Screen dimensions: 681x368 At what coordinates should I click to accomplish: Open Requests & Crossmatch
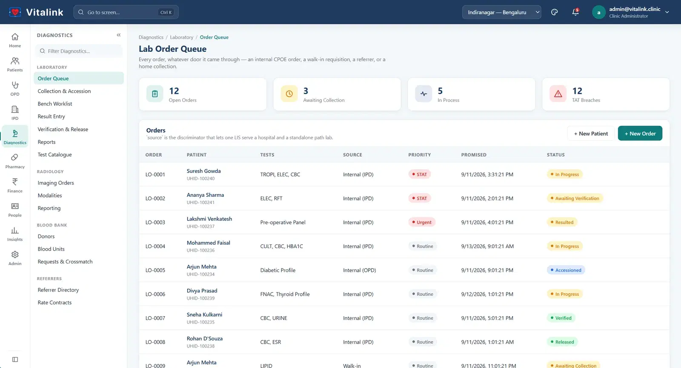coord(79,262)
